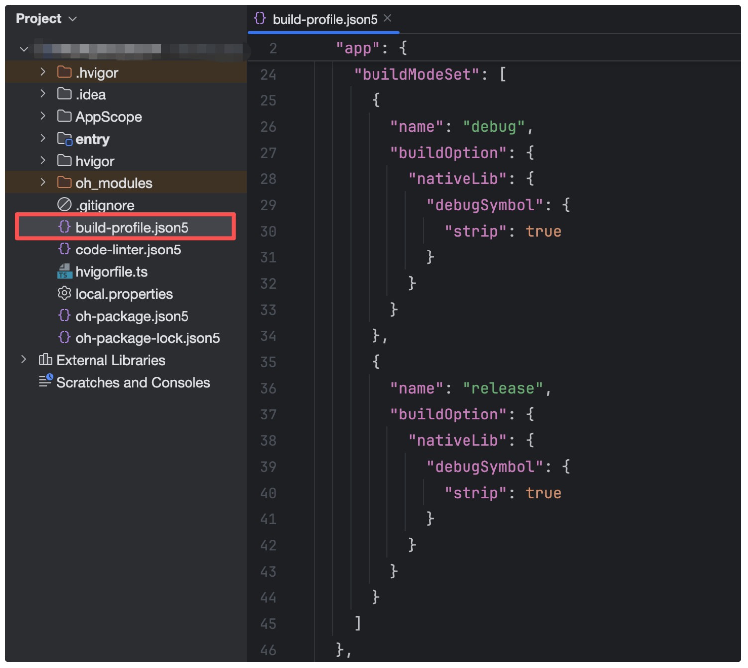Viewport: 748px width, 668px height.
Task: Click the .hvigor folder icon
Action: (64, 72)
